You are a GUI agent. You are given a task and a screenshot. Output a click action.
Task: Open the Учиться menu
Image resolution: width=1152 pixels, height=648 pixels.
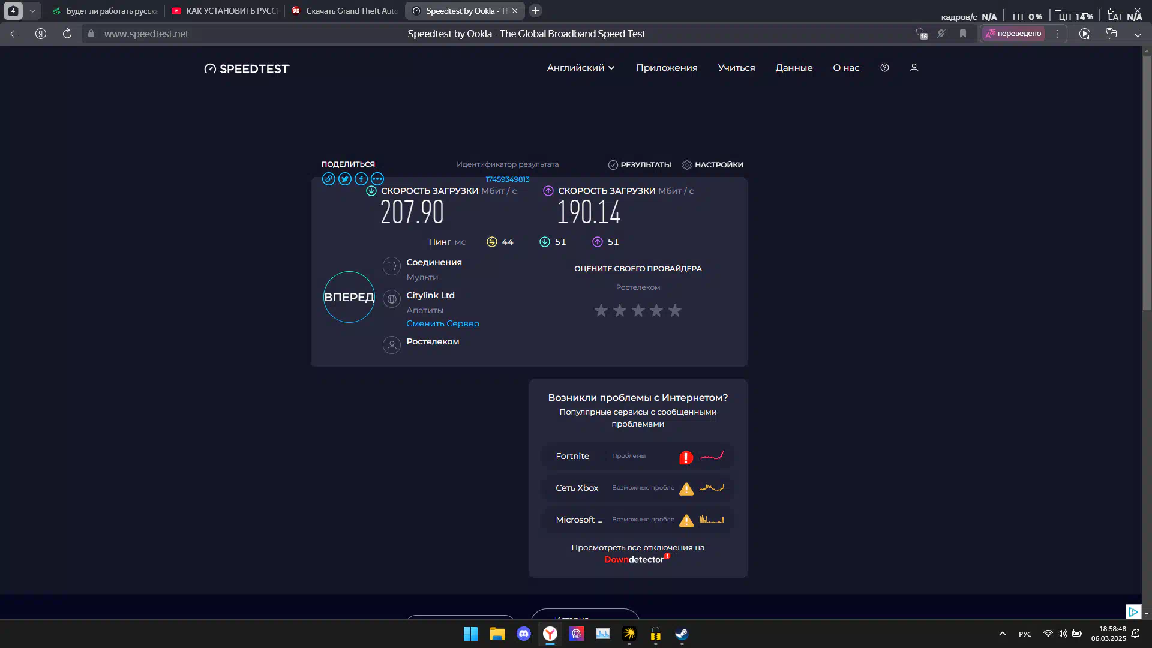pos(736,68)
